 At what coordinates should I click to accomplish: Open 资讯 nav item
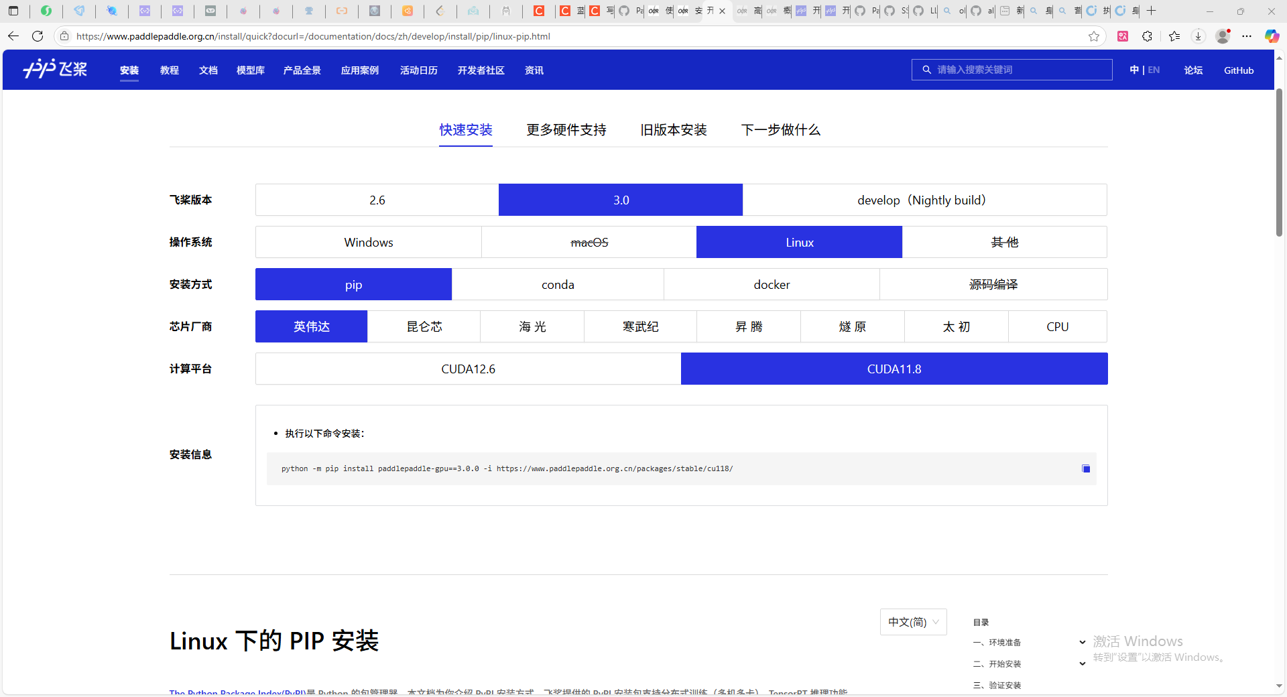534,70
